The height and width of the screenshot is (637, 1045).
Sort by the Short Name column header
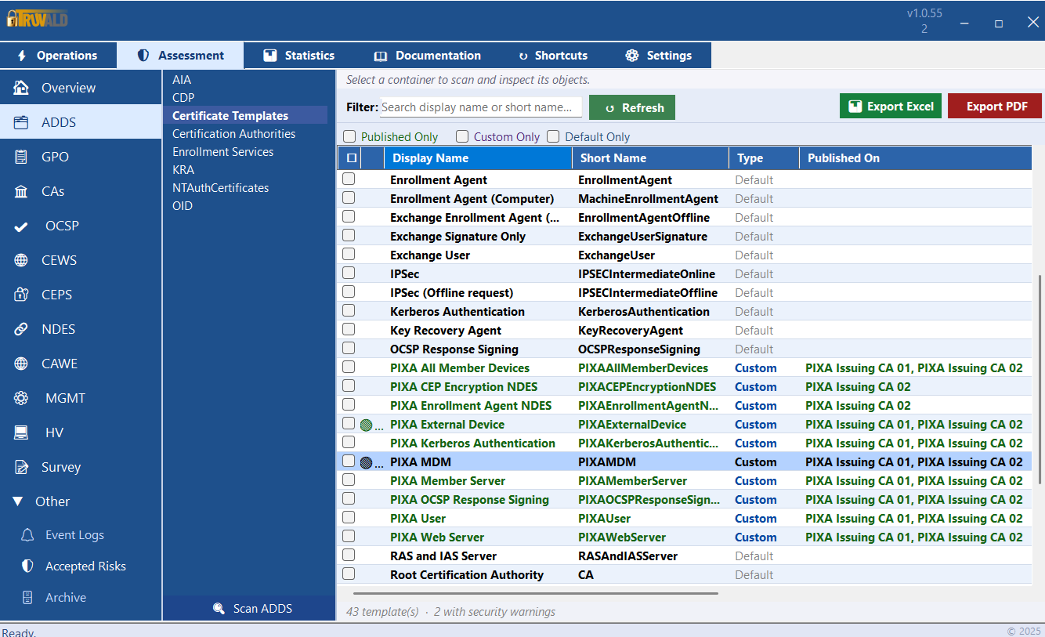point(650,158)
